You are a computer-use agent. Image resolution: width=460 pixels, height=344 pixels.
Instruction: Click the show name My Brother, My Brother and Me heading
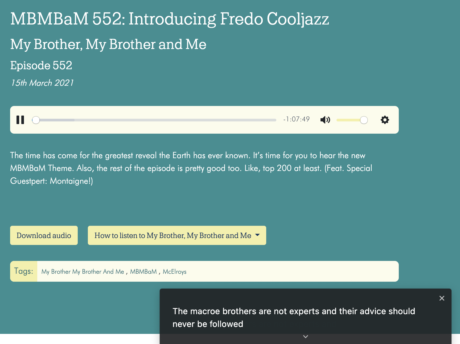(108, 44)
